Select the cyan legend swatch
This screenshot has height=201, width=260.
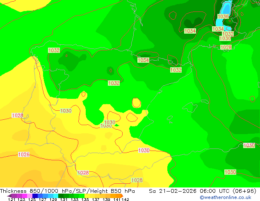click(x=56, y=196)
